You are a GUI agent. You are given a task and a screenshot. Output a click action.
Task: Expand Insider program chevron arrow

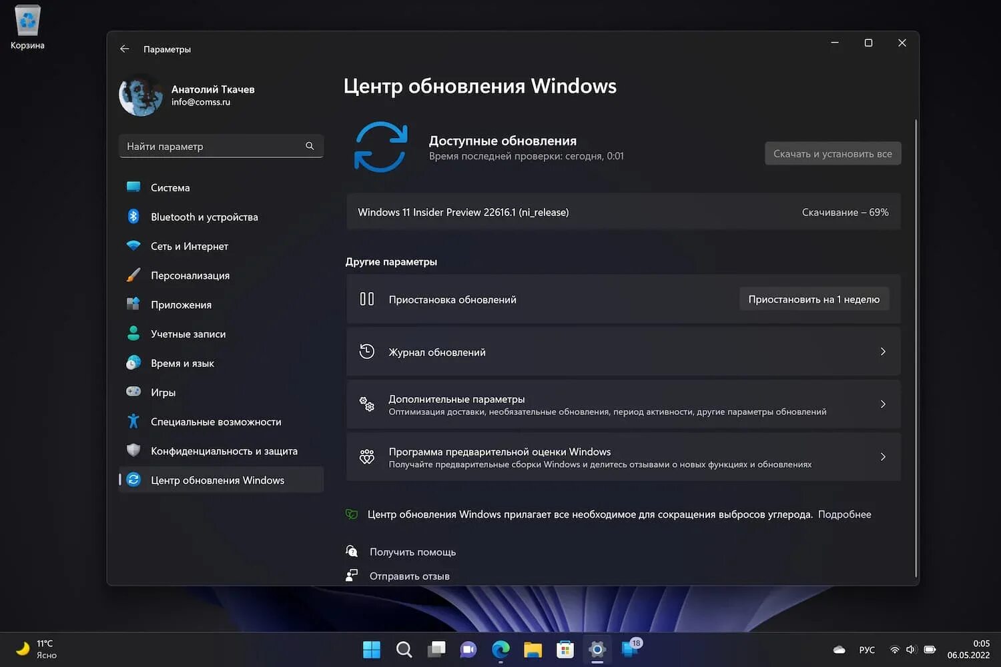[x=883, y=457]
